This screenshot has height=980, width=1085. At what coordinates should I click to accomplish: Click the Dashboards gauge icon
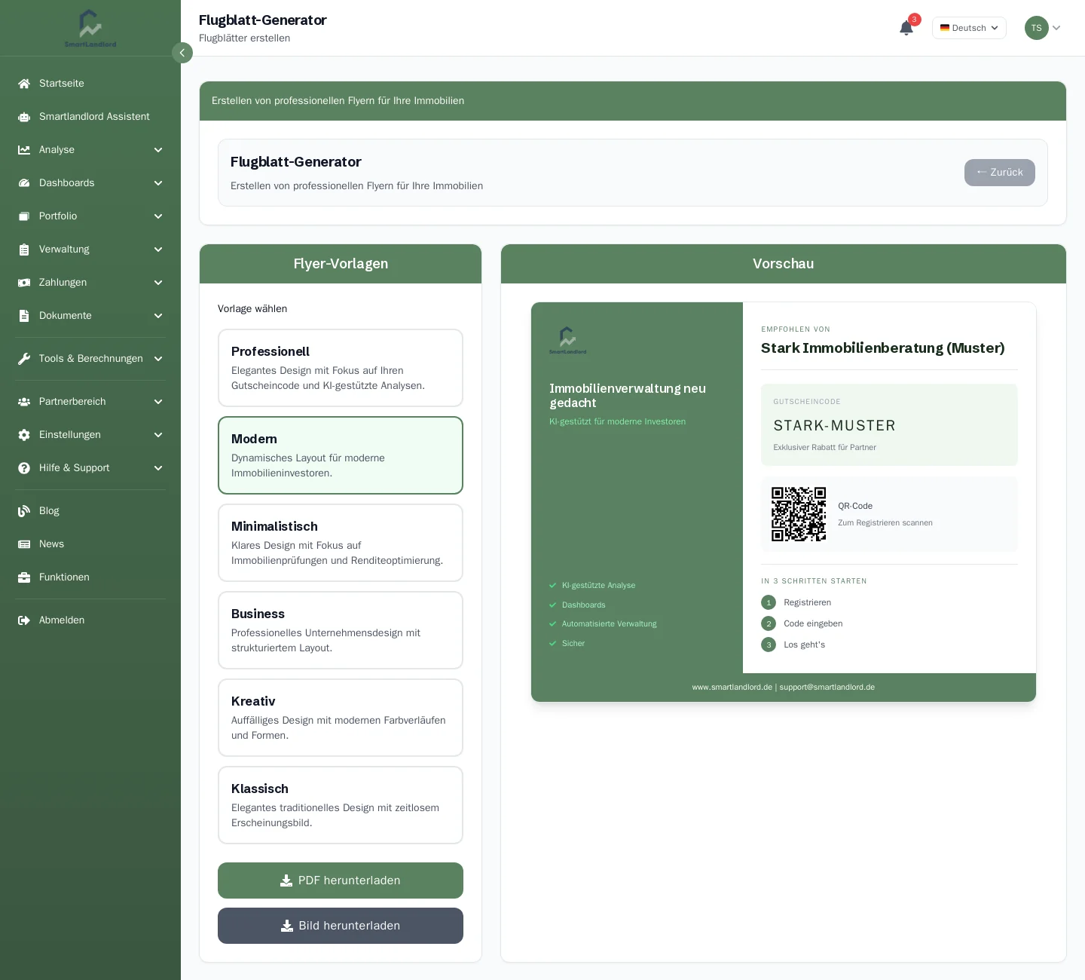click(x=24, y=183)
